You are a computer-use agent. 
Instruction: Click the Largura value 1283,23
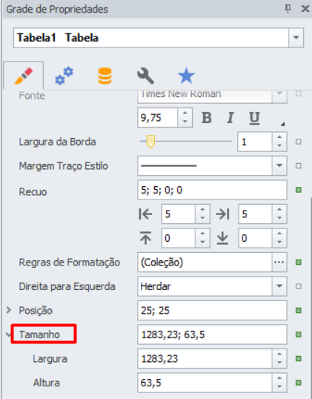pos(205,358)
